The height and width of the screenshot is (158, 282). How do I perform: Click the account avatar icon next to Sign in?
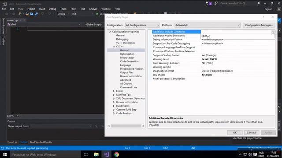pos(278,9)
